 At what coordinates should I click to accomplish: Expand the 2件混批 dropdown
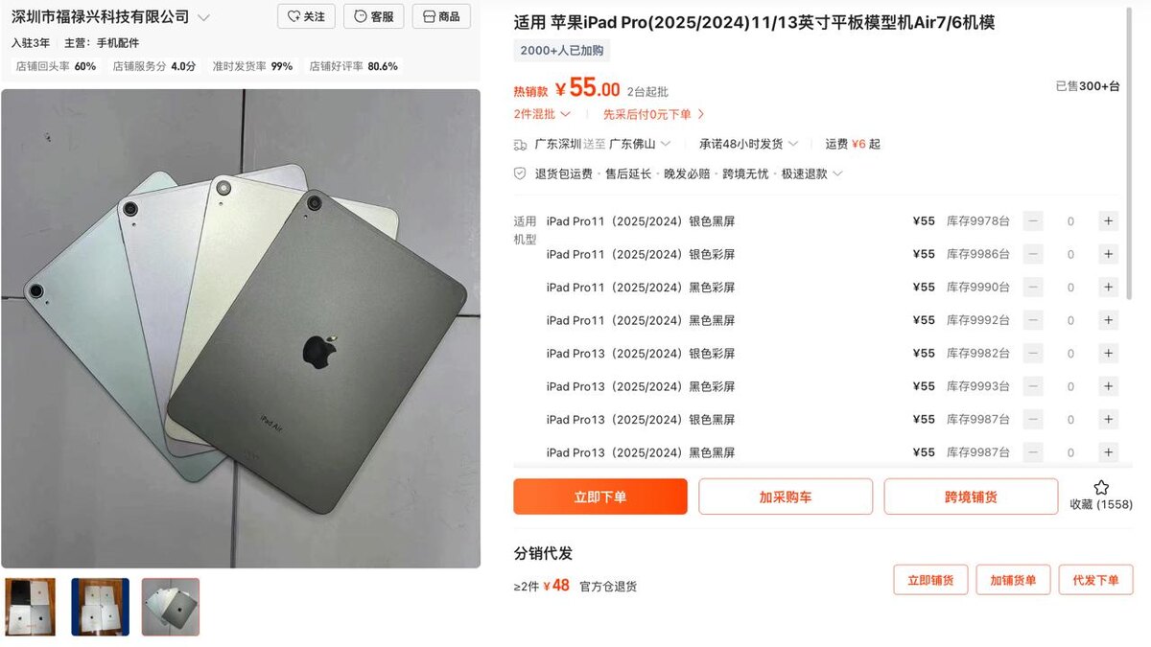(542, 114)
